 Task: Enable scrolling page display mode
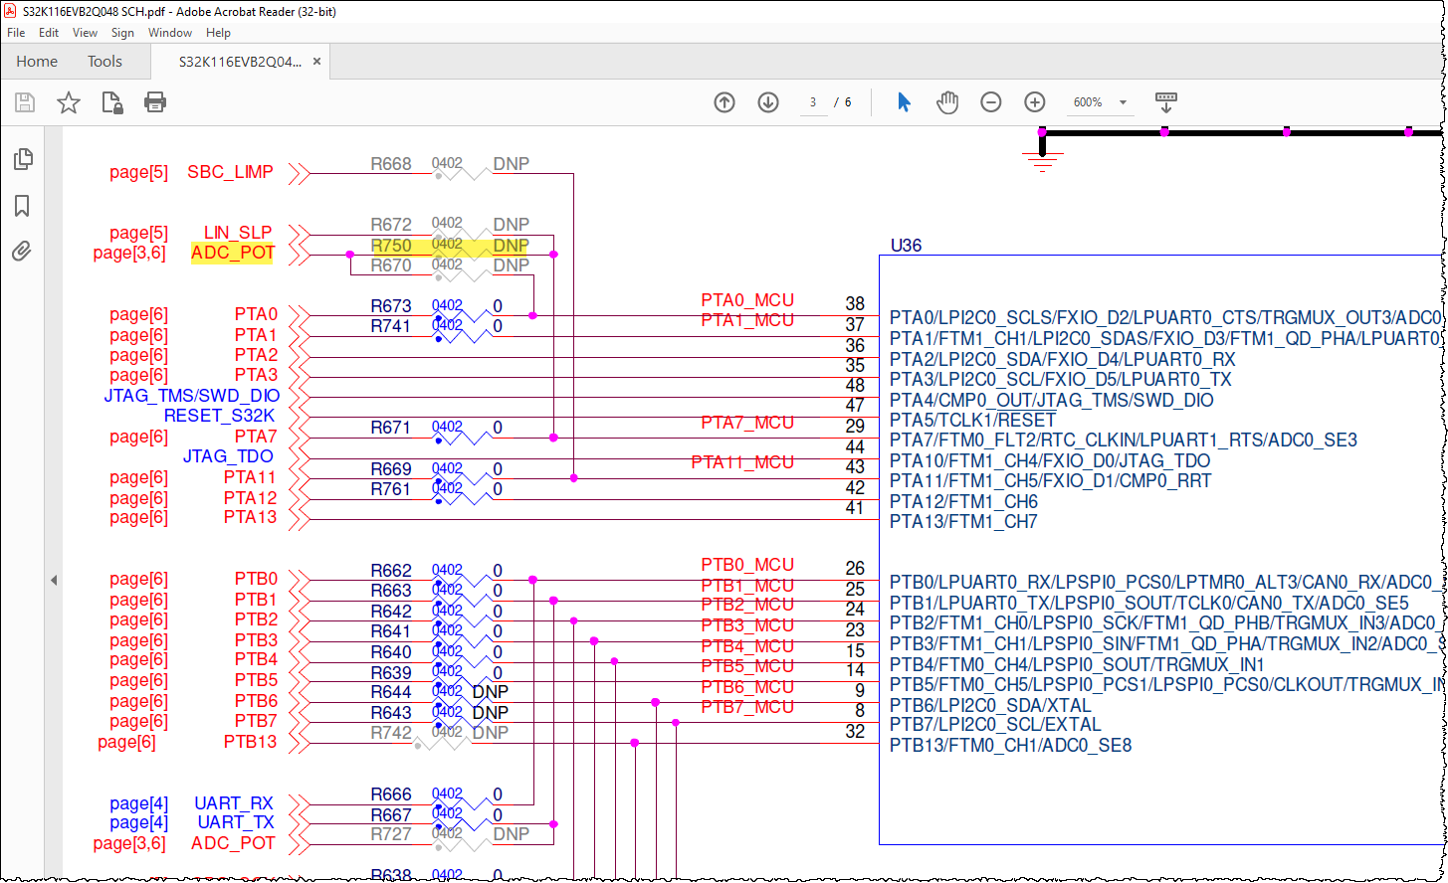(1165, 101)
